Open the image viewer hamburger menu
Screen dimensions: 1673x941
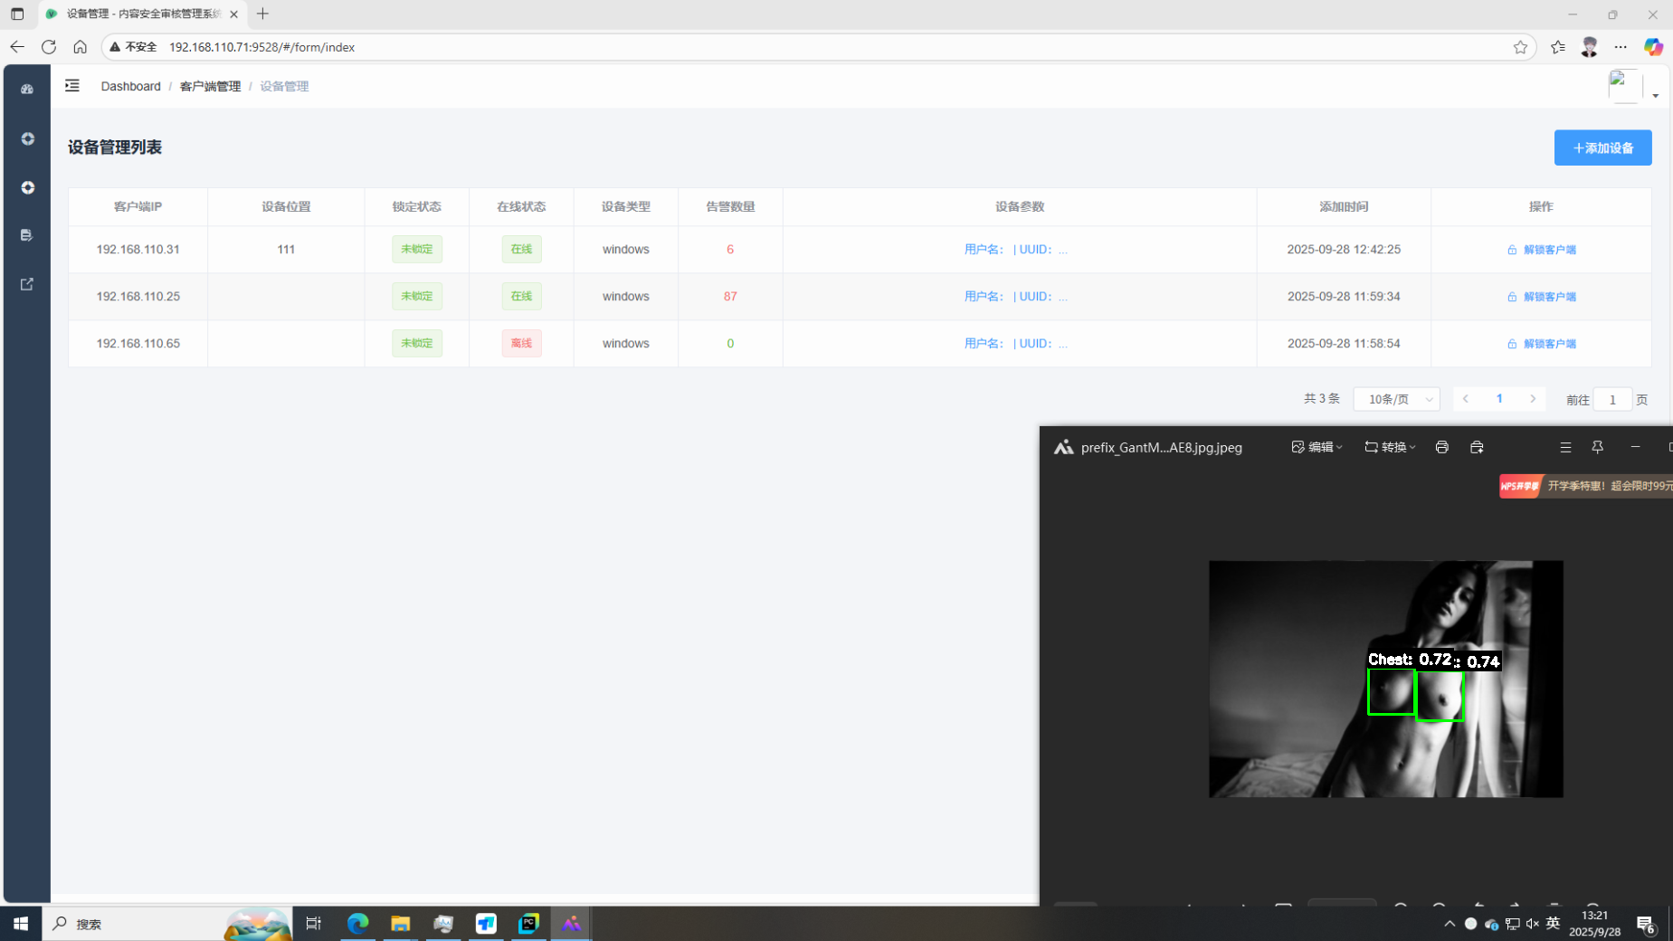[x=1565, y=447]
